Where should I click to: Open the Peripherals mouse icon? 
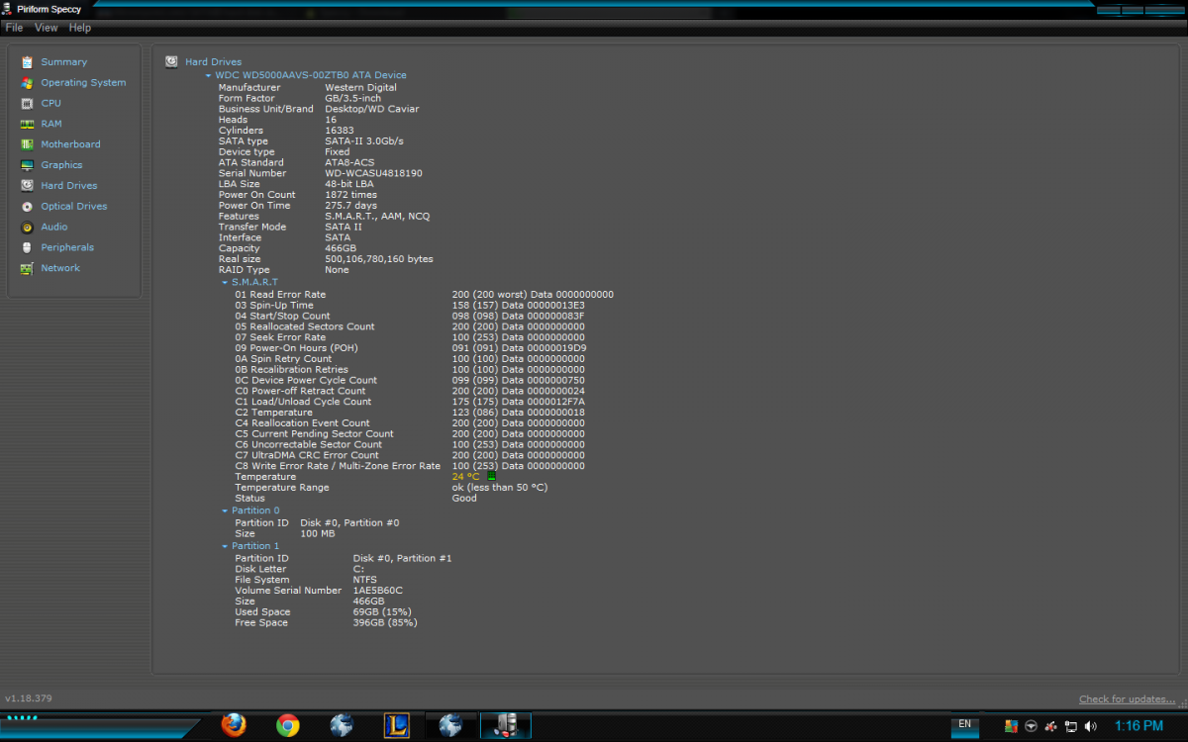27,247
